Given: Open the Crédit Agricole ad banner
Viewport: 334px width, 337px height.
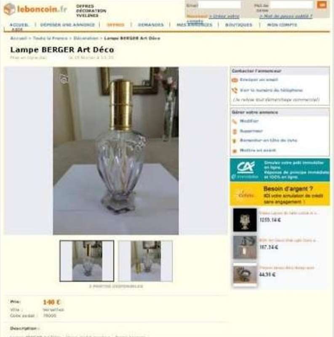Looking at the screenshot, I should pyautogui.click(x=280, y=170).
